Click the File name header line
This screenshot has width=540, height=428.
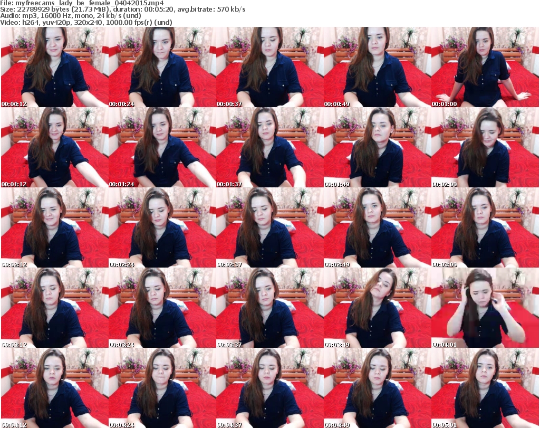click(82, 3)
